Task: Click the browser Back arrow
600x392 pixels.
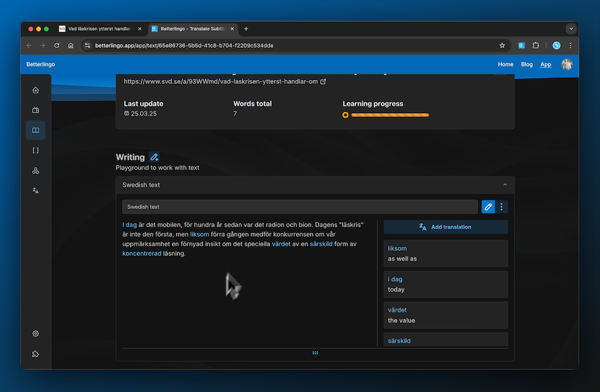Action: pyautogui.click(x=29, y=45)
